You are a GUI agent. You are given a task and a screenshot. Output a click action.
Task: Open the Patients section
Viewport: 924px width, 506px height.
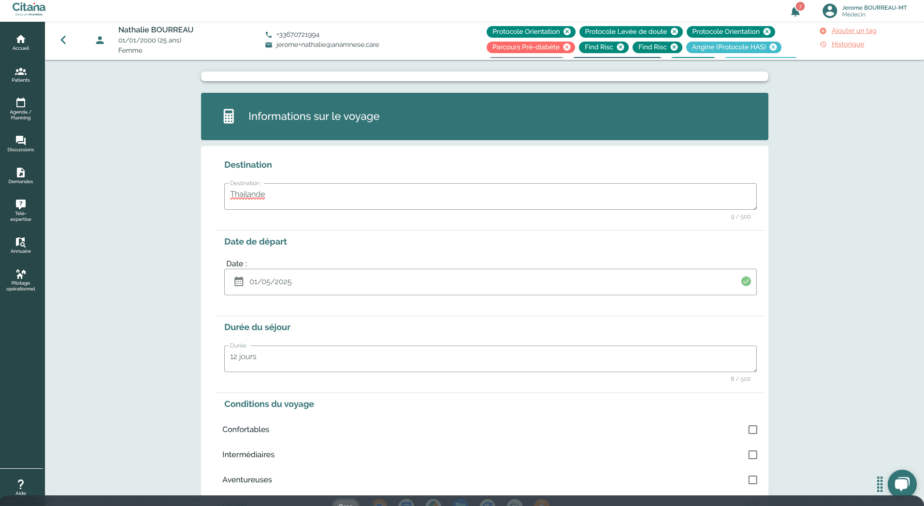coord(21,75)
